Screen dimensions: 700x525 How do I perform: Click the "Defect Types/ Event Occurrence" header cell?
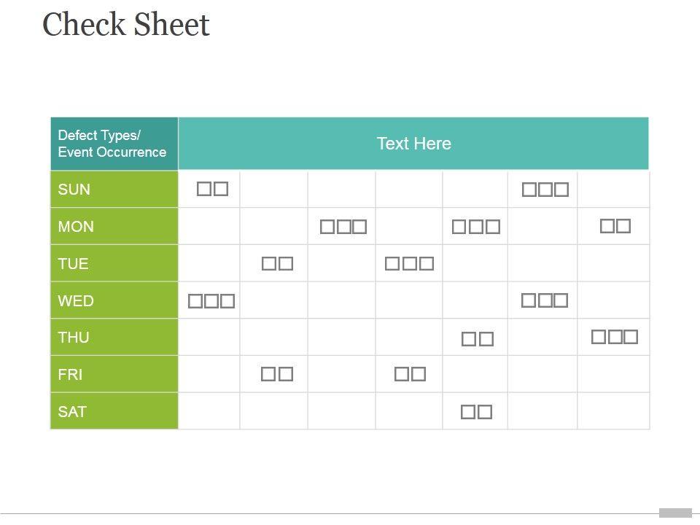point(114,144)
